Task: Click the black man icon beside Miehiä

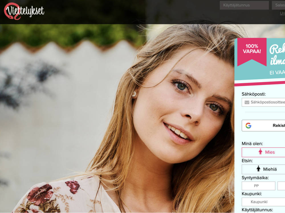Action: point(258,169)
